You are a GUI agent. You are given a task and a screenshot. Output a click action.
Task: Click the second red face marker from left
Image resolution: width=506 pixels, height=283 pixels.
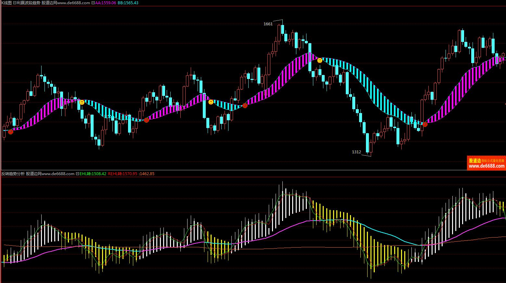pos(147,120)
